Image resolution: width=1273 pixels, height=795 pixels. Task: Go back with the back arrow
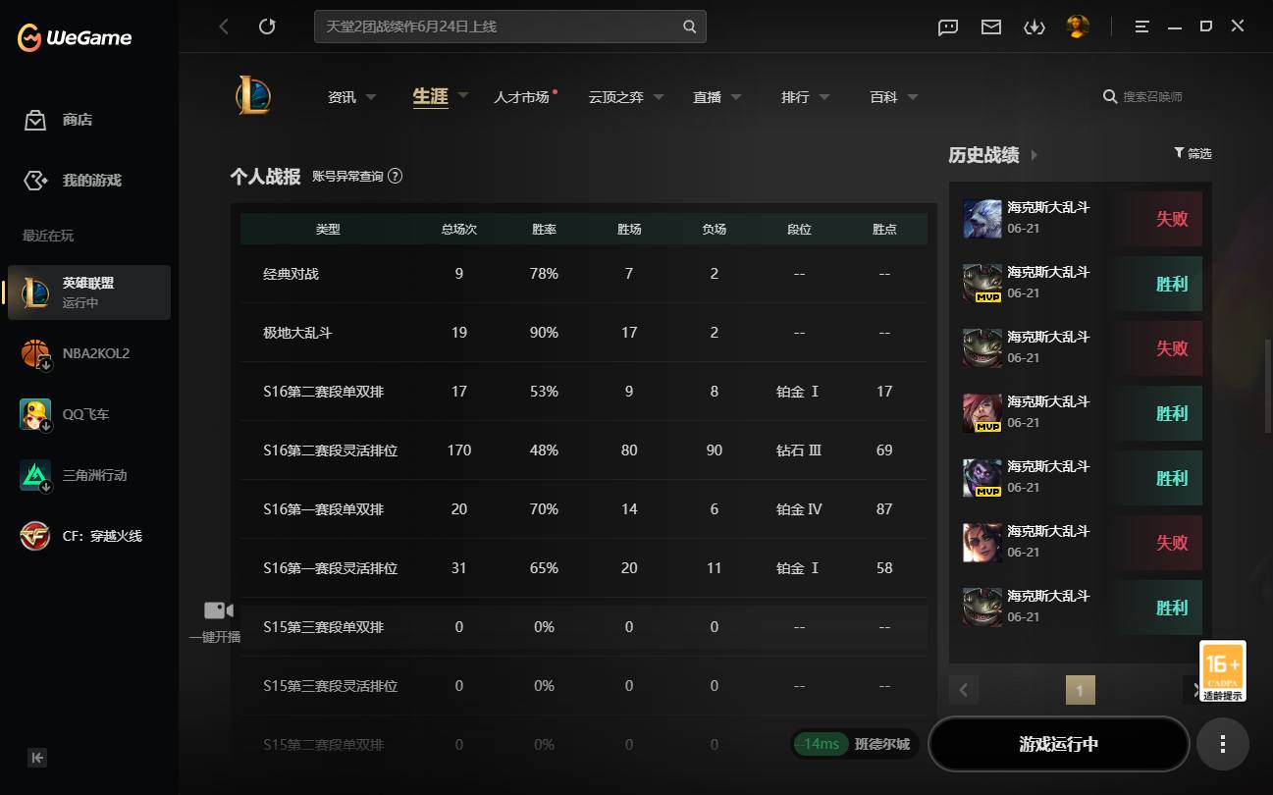click(224, 26)
